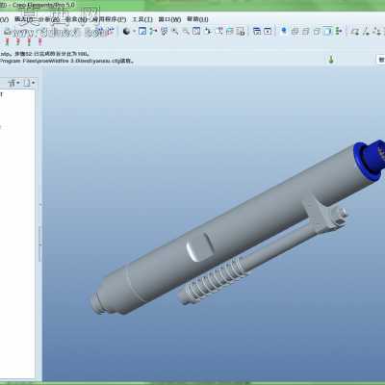Select the flat rectangular pad on the cylinder
The width and height of the screenshot is (385, 385).
(199, 246)
